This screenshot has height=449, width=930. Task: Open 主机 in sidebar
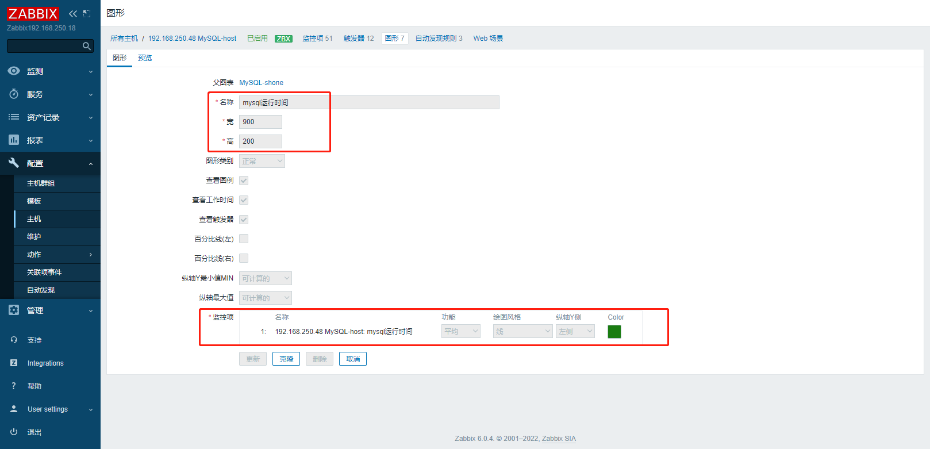tap(57, 219)
